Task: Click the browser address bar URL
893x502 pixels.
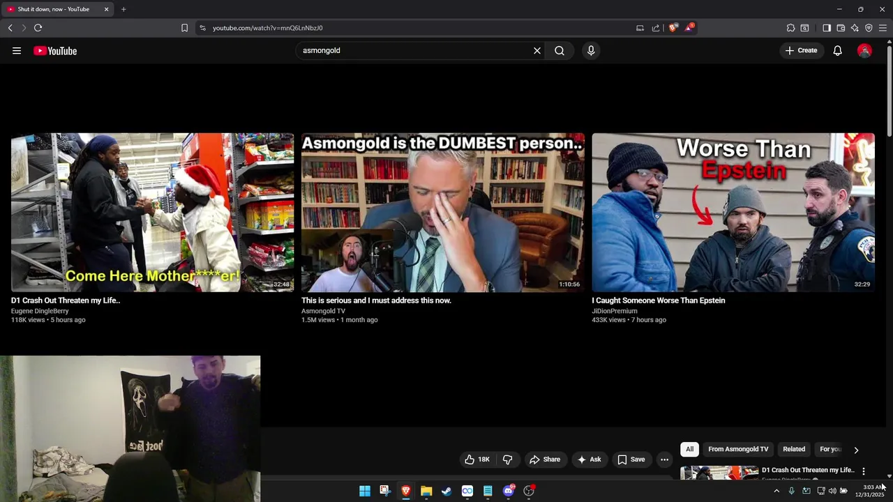Action: (x=267, y=28)
